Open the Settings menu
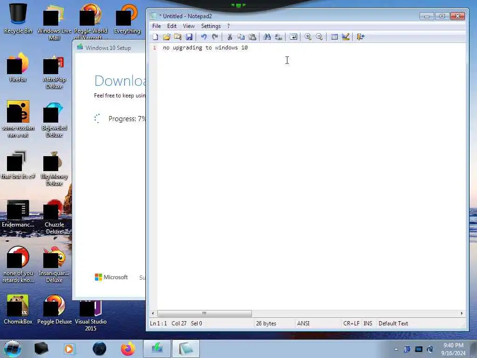Screen dimensions: 477x358 click(211, 26)
